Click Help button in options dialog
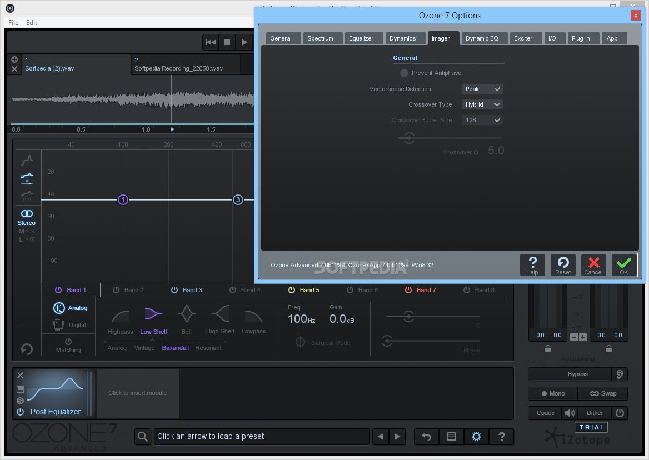Viewport: 649px width, 460px height. click(x=532, y=265)
